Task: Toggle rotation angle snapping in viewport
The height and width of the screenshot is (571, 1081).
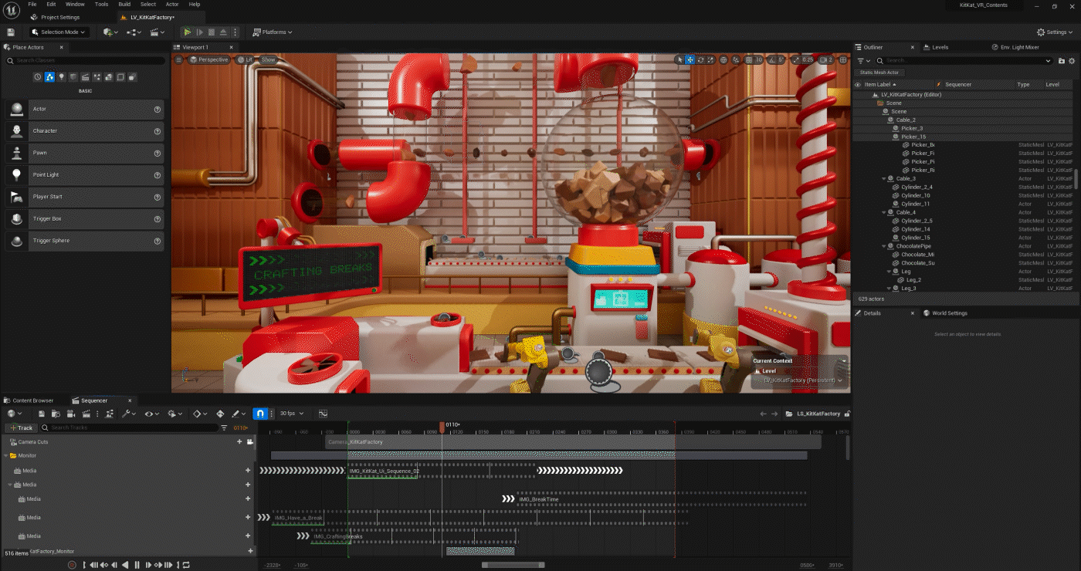Action: tap(772, 59)
